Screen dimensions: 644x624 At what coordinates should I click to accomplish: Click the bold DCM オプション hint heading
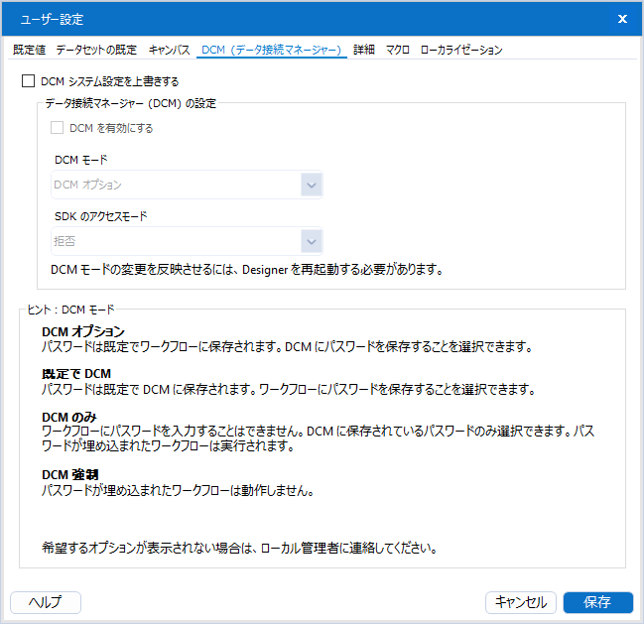[83, 331]
